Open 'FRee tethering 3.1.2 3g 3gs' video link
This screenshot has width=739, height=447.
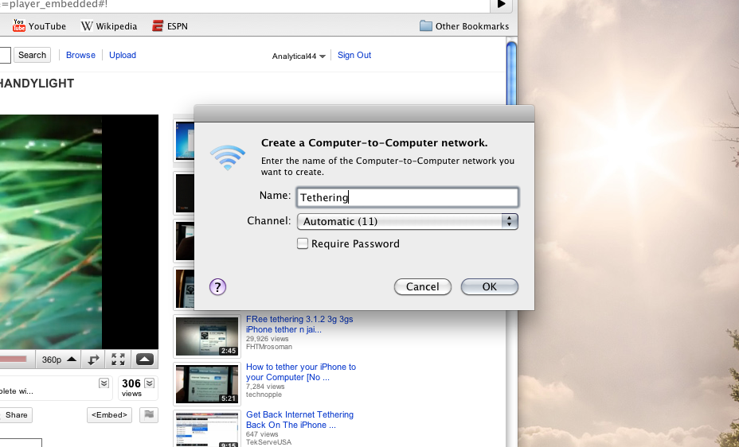(299, 325)
